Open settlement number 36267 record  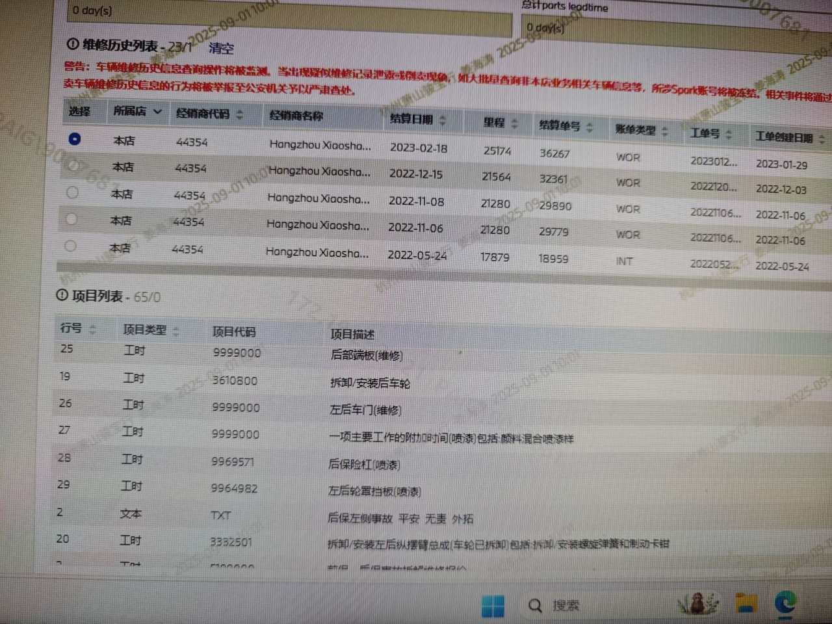[554, 153]
